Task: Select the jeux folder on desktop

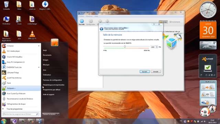Action: (x=19, y=35)
